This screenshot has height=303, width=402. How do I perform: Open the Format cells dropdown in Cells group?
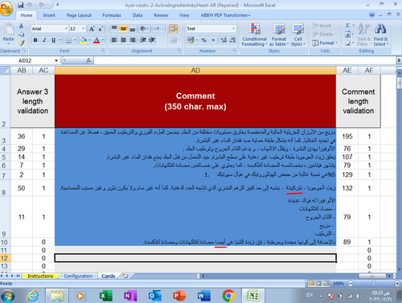pyautogui.click(x=325, y=43)
